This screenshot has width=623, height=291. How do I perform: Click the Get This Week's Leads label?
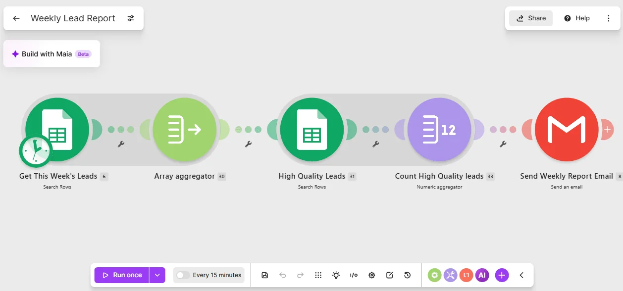[58, 176]
